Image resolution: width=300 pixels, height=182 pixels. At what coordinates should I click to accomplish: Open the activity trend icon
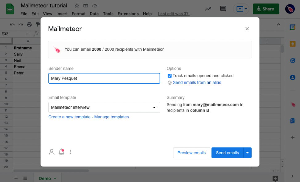coord(208,9)
